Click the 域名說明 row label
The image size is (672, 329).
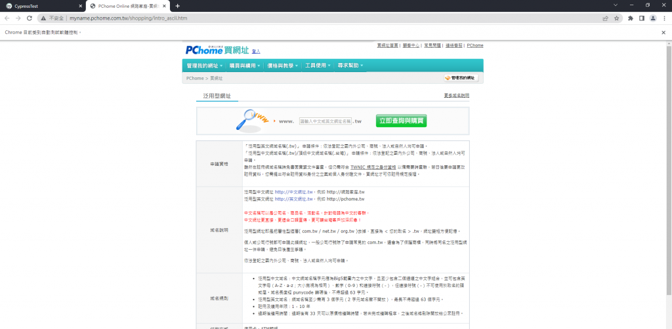pyautogui.click(x=219, y=230)
